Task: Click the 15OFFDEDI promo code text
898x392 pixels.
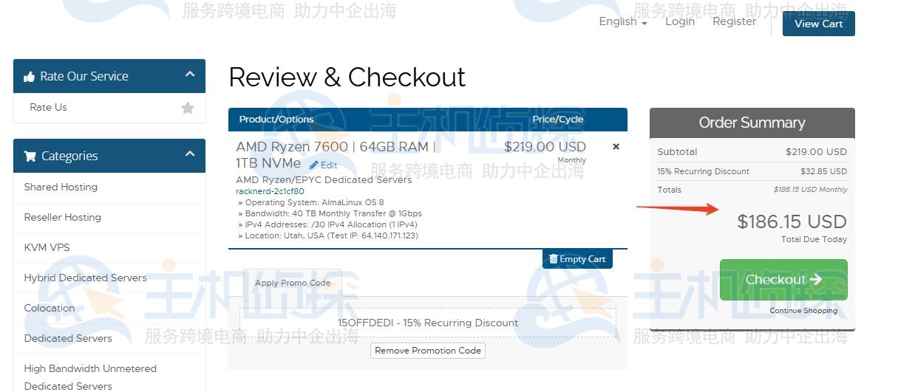Action: [428, 323]
